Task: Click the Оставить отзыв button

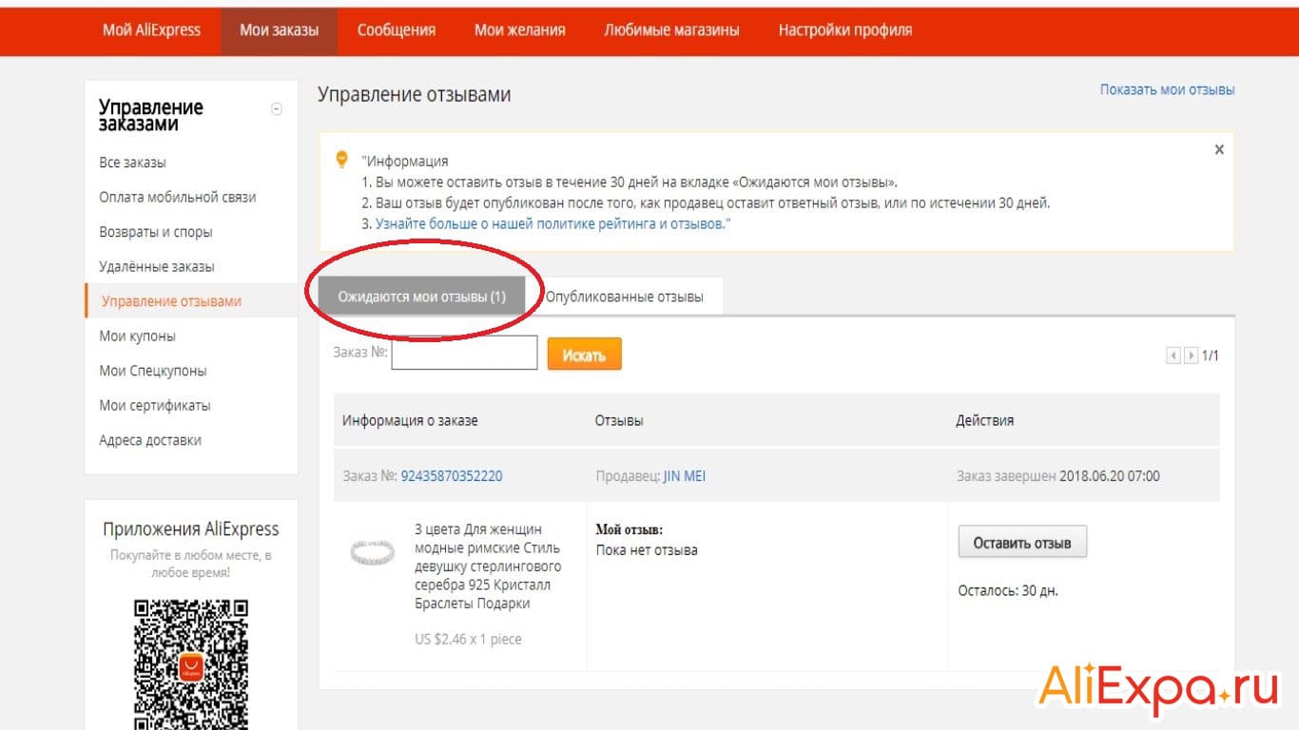Action: pos(1022,543)
